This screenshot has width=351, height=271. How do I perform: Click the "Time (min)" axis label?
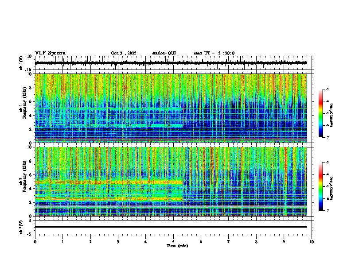coord(177,246)
